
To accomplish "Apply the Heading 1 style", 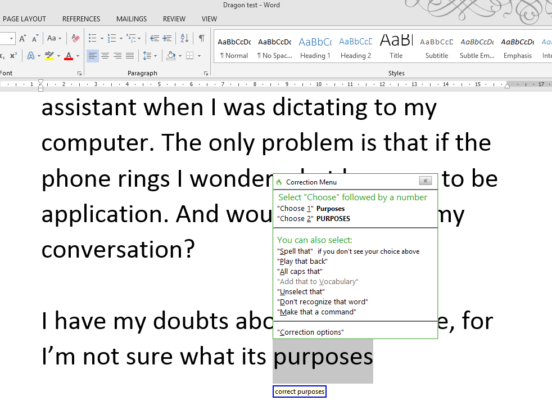I will click(x=315, y=48).
